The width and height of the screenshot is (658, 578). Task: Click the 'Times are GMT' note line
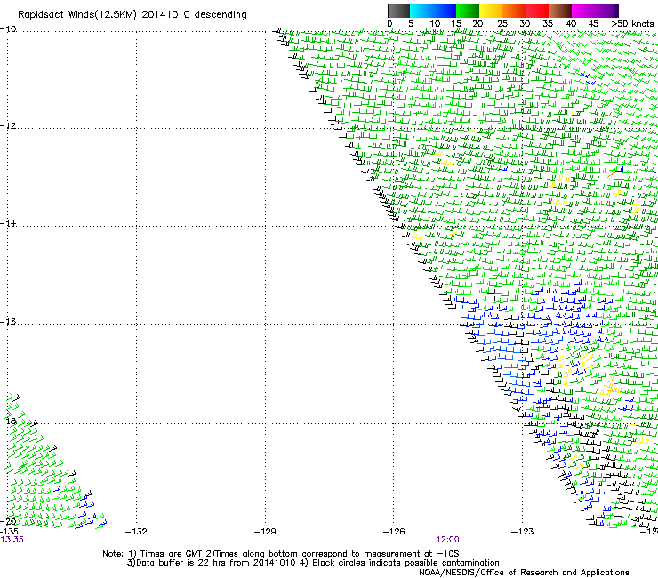click(281, 554)
